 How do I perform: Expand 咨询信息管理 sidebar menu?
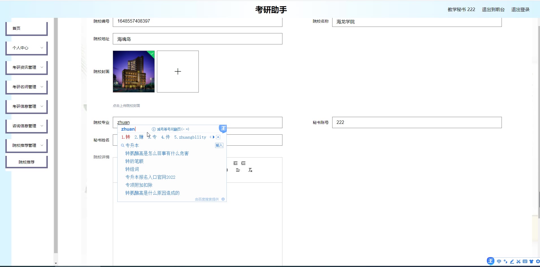coord(26,126)
